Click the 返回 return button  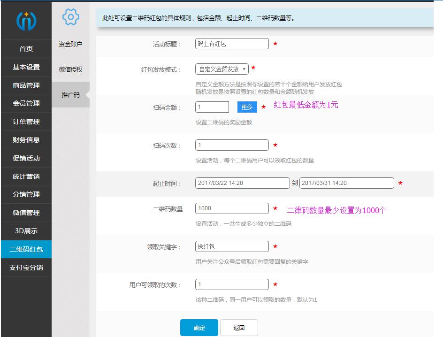pos(239,327)
